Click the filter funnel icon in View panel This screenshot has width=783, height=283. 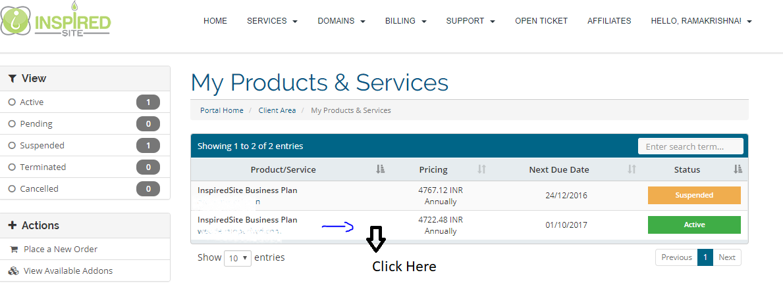(x=13, y=79)
